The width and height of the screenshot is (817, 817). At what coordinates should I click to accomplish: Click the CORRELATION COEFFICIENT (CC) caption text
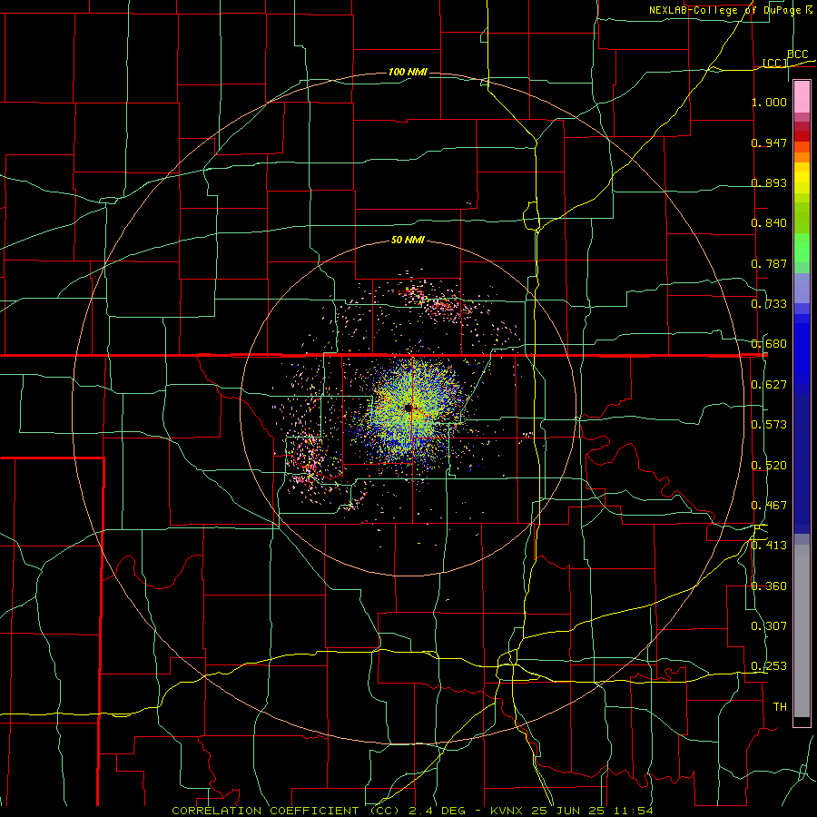(284, 811)
